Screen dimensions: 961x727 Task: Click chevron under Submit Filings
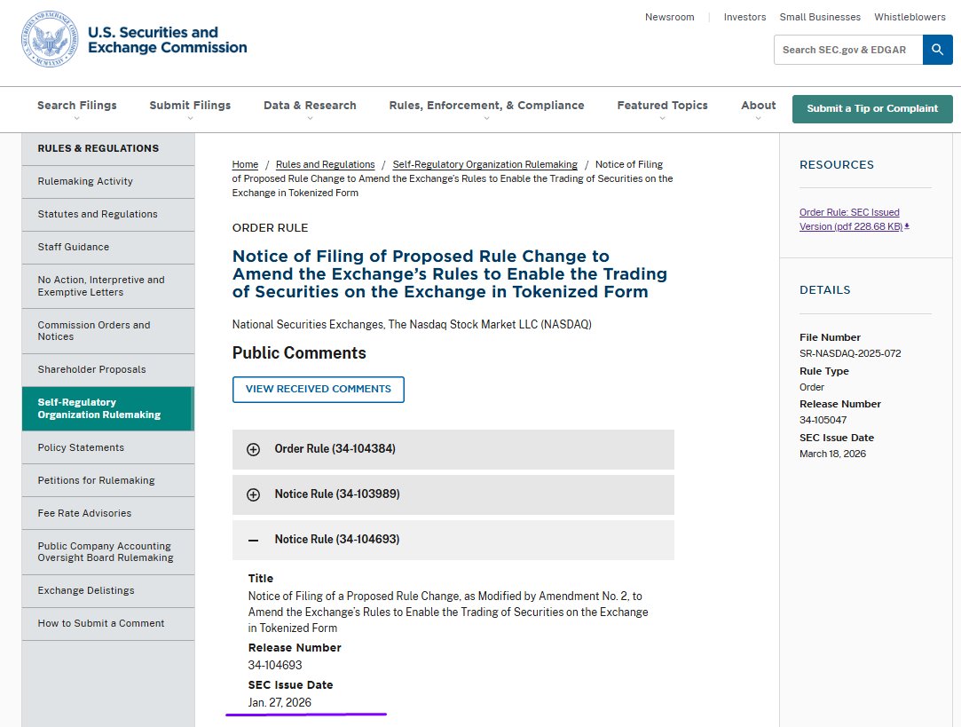click(190, 118)
